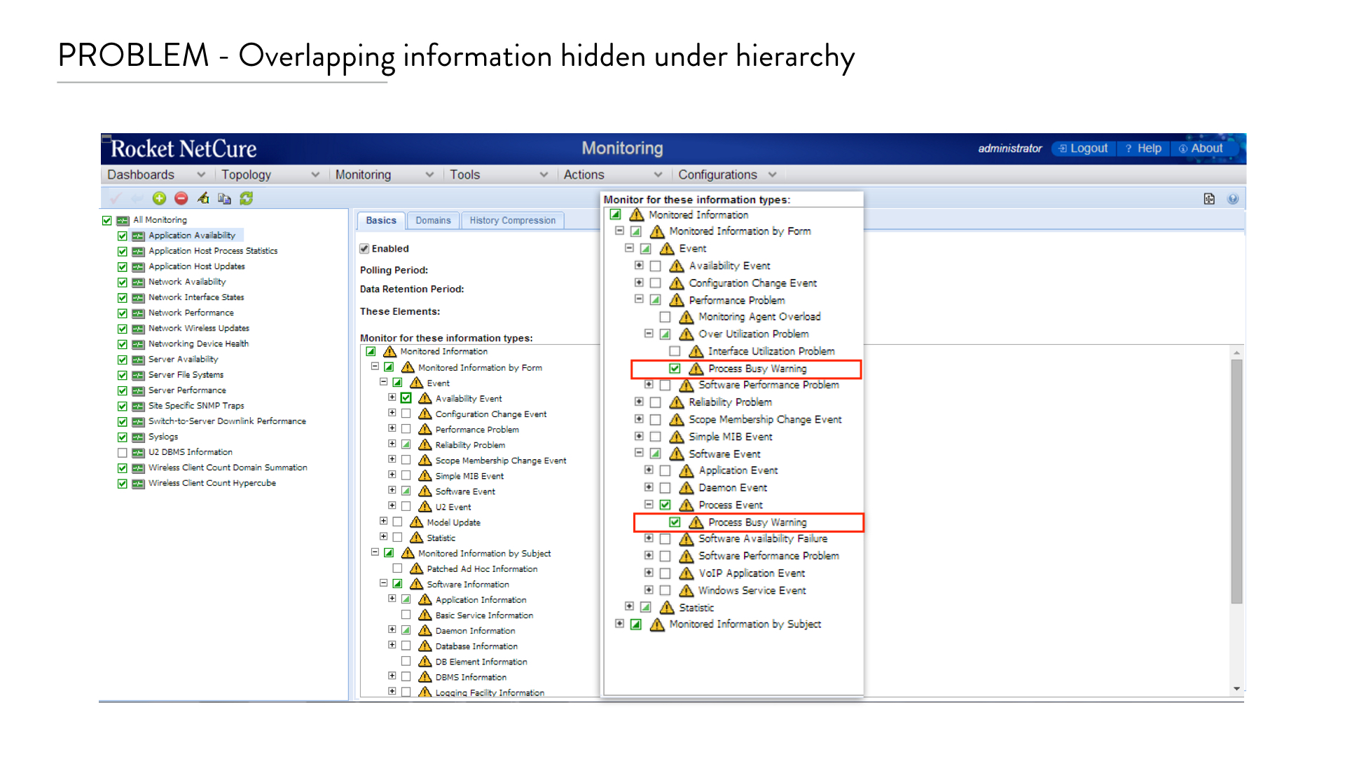Switch to the History Compression tab

512,220
